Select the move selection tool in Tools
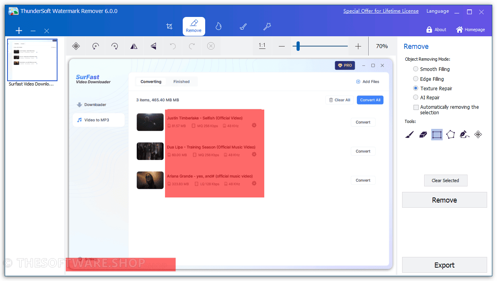This screenshot has width=497, height=281. pyautogui.click(x=478, y=135)
